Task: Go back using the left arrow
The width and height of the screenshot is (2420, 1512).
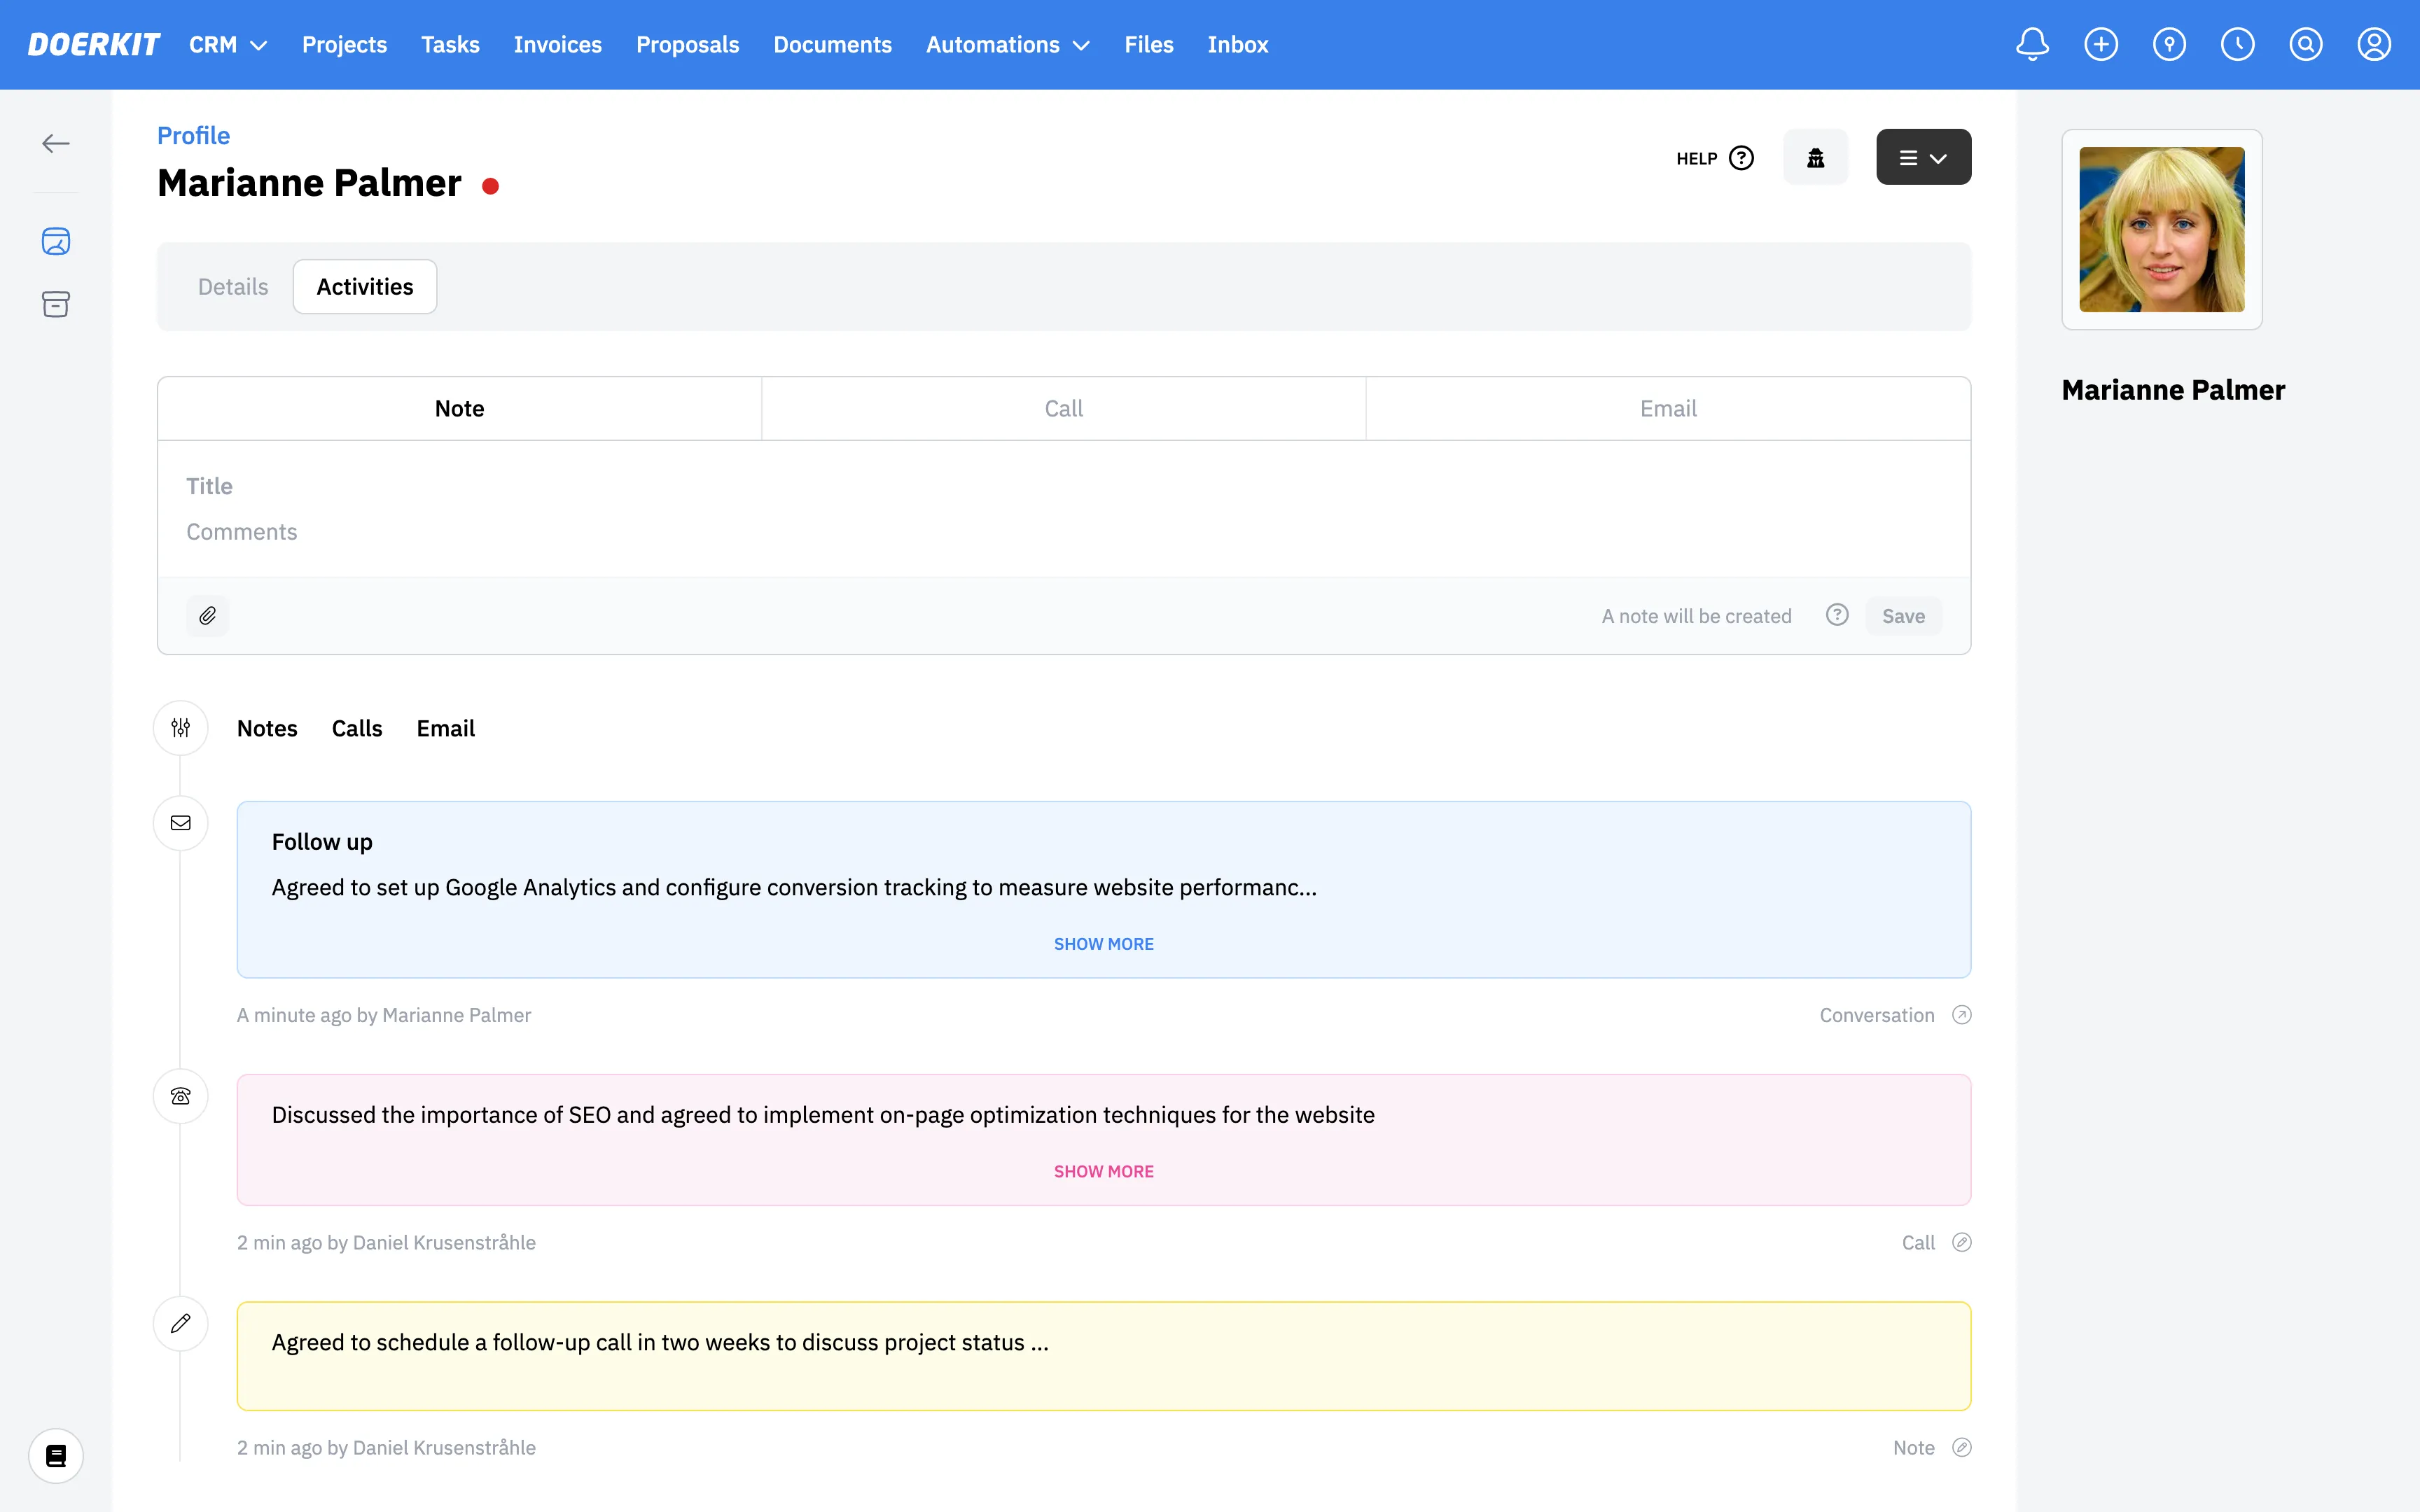Action: coord(56,144)
